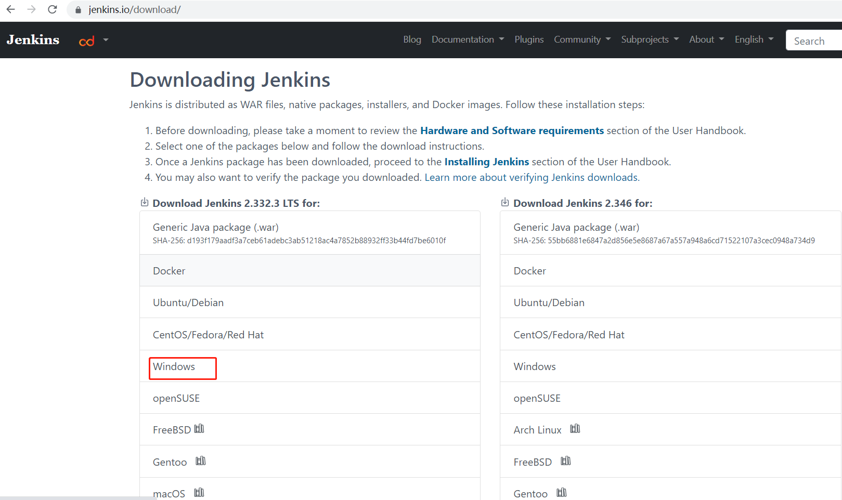Select Windows under LTS downloads
This screenshot has width=842, height=500.
310,366
